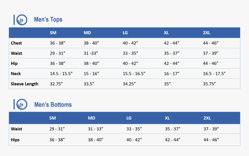Click the 14.5 - 15.5" neck measurement
This screenshot has width=249, height=156.
(61, 74)
